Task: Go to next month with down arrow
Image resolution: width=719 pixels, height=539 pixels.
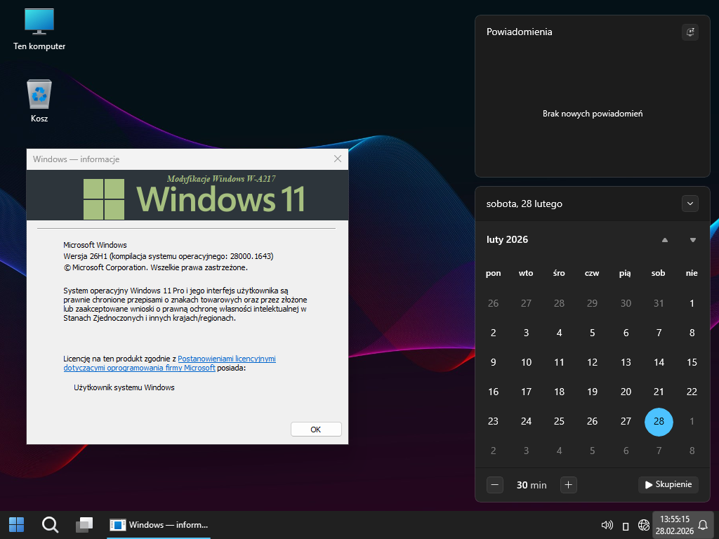Action: [692, 240]
